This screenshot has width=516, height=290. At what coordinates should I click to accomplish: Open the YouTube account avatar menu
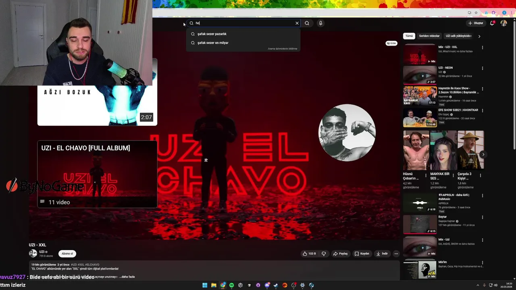504,23
